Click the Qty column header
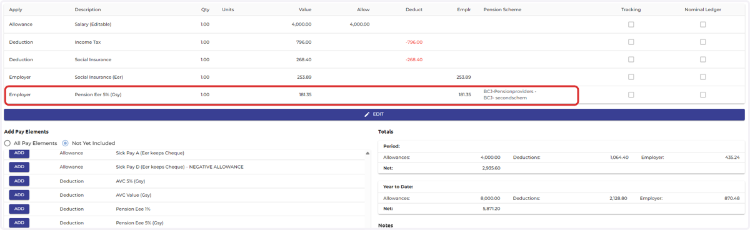 click(x=205, y=10)
